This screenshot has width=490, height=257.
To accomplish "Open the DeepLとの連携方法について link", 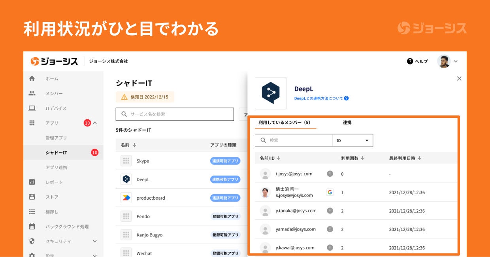I will [318, 98].
